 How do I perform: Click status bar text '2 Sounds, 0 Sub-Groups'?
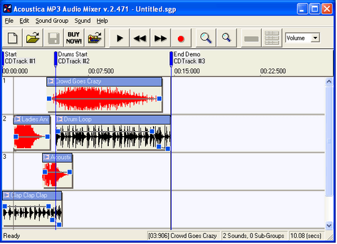pyautogui.click(x=254, y=236)
